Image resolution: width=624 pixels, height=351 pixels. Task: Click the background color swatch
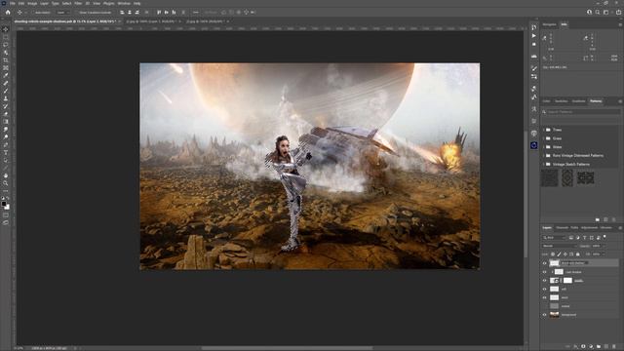[x=7, y=207]
